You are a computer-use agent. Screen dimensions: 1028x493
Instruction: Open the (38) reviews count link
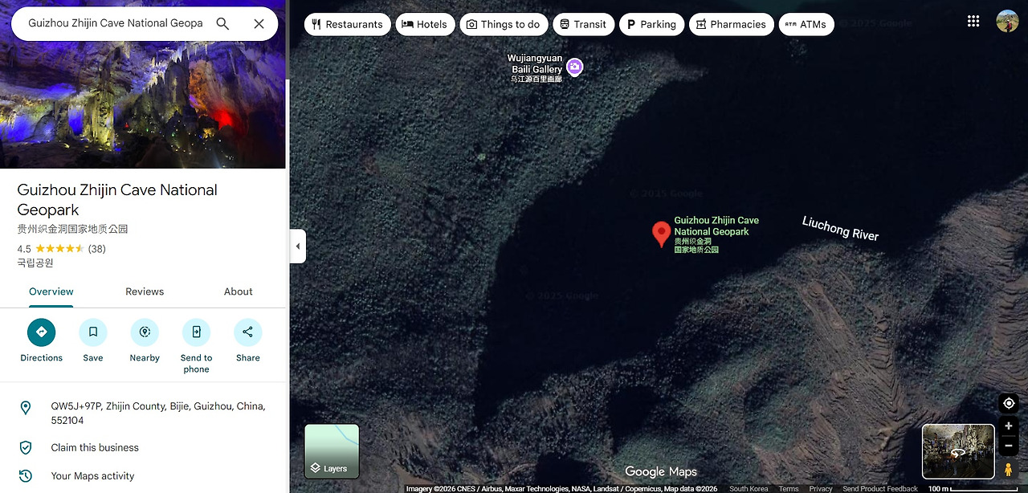coord(96,249)
